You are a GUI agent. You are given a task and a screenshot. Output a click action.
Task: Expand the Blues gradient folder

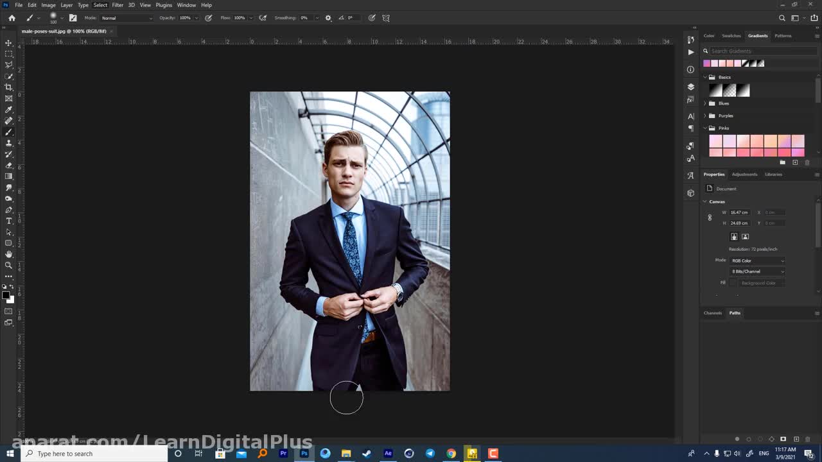pyautogui.click(x=705, y=103)
